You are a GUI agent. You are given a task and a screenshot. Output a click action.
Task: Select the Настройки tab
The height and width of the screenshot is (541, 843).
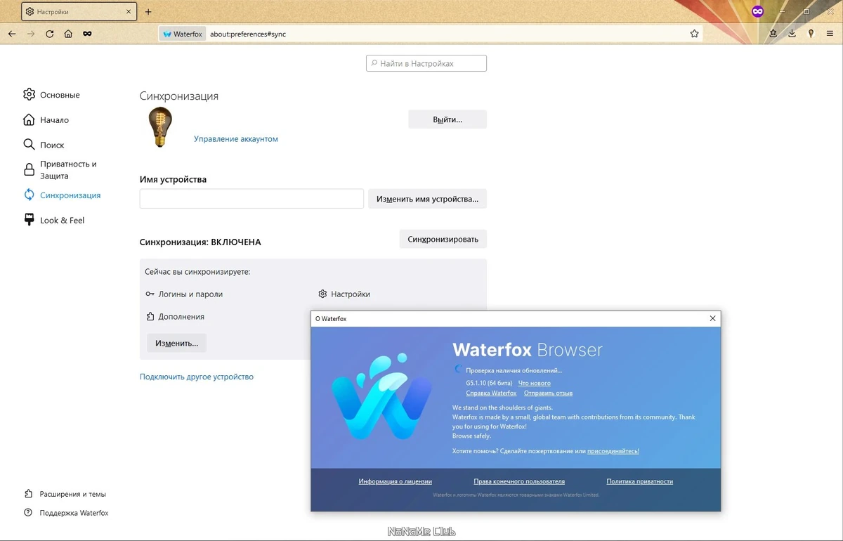79,12
